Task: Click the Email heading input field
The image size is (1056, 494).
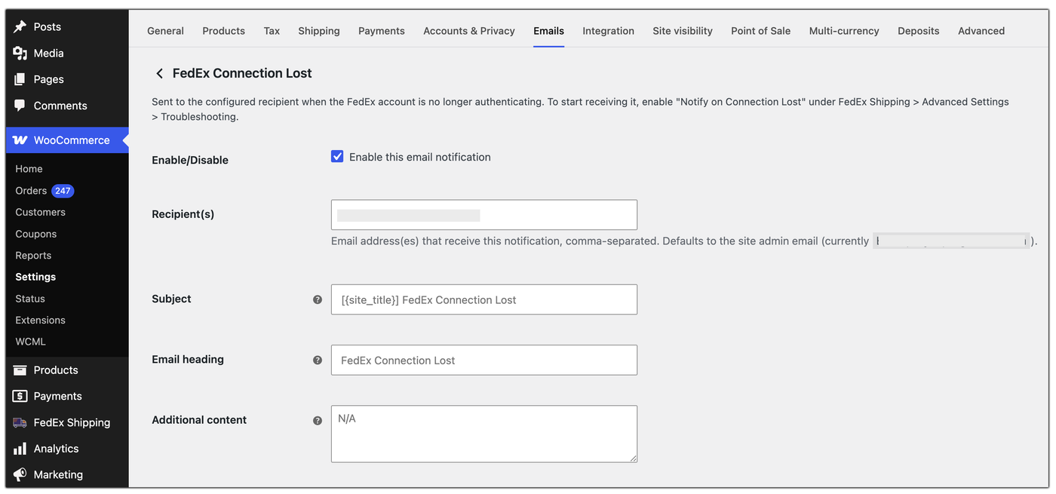Action: coord(484,360)
